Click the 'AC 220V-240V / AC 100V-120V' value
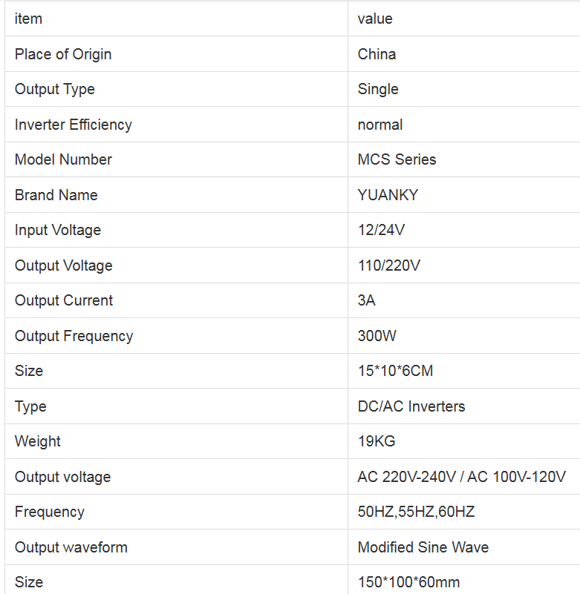This screenshot has height=594, width=580. click(461, 477)
